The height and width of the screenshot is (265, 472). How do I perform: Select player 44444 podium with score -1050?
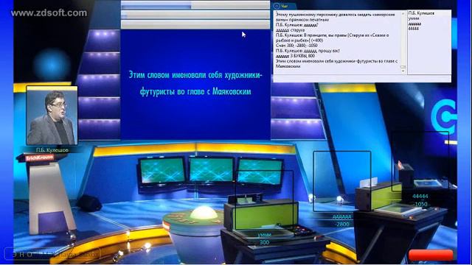(420, 200)
